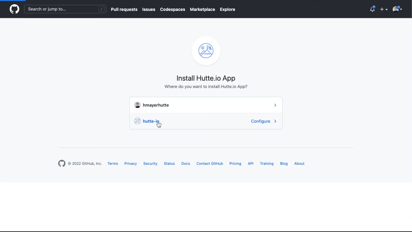The width and height of the screenshot is (412, 232).
Task: Open Terms footer link
Action: (x=113, y=163)
